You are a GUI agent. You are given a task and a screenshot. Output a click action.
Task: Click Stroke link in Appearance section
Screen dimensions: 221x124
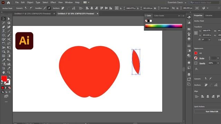click(x=202, y=58)
